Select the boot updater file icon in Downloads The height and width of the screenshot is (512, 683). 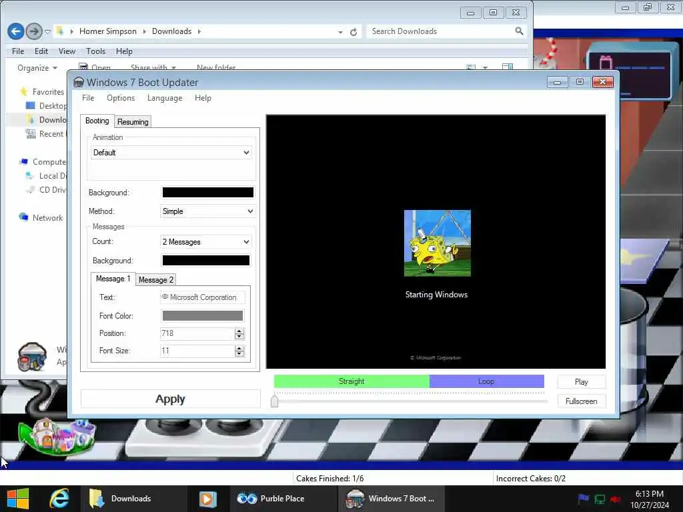pos(32,357)
